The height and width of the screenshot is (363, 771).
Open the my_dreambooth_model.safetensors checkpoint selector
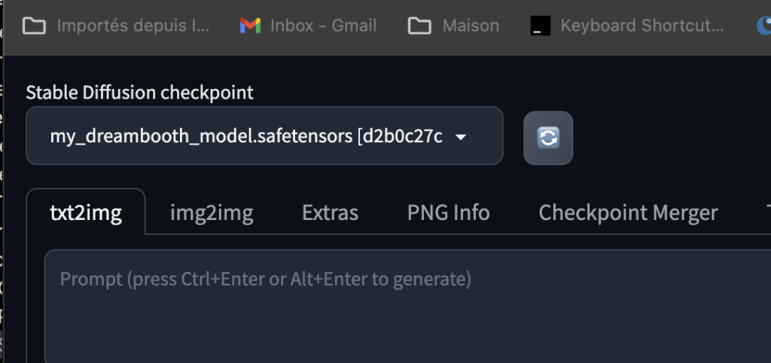coord(264,136)
